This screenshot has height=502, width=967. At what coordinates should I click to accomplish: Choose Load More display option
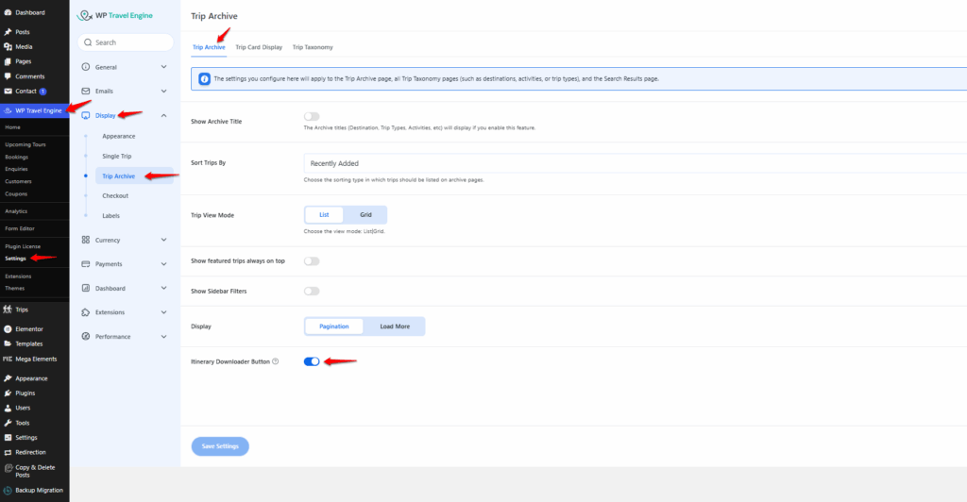(395, 326)
